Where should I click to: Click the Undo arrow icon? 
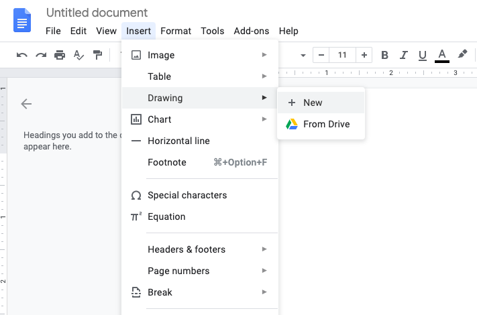tap(22, 55)
